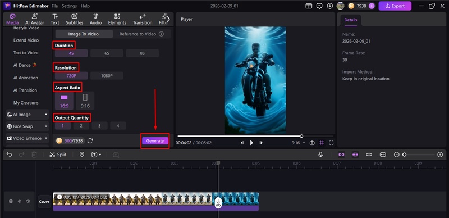Open the Media tab
449x218 pixels.
tap(12, 19)
